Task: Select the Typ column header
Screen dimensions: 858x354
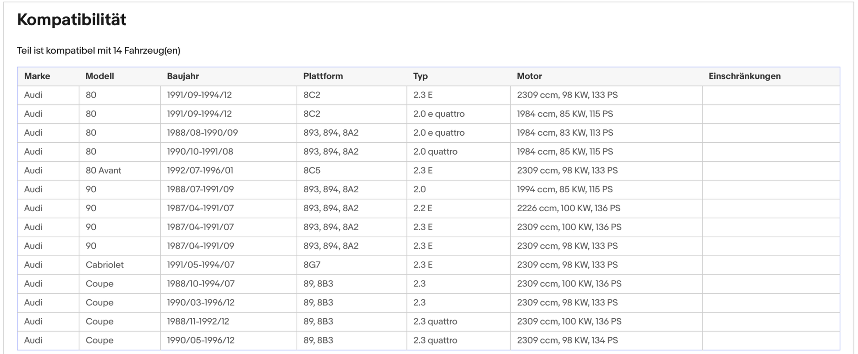Action: tap(420, 76)
